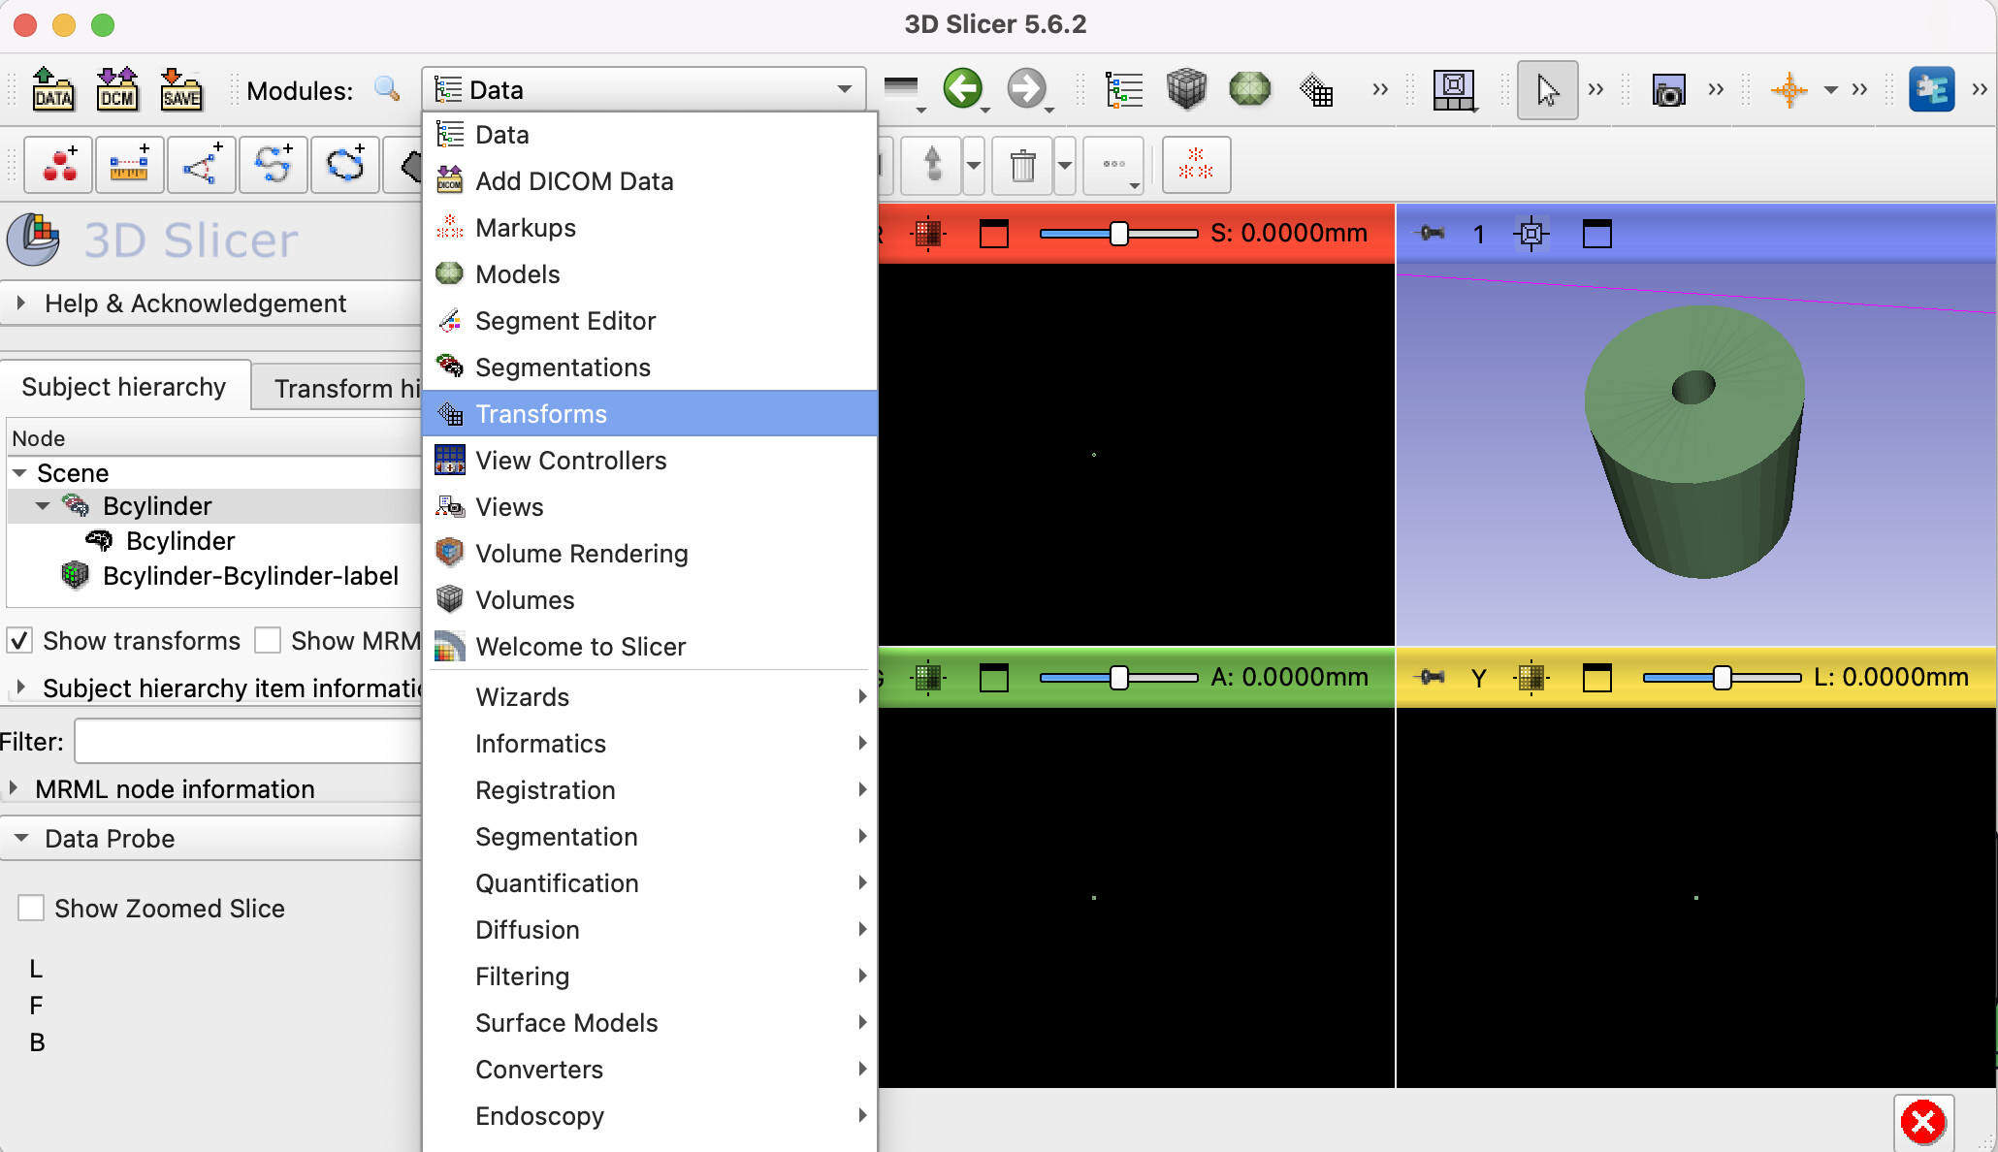Expand Help & Acknowledgement section

(x=194, y=304)
